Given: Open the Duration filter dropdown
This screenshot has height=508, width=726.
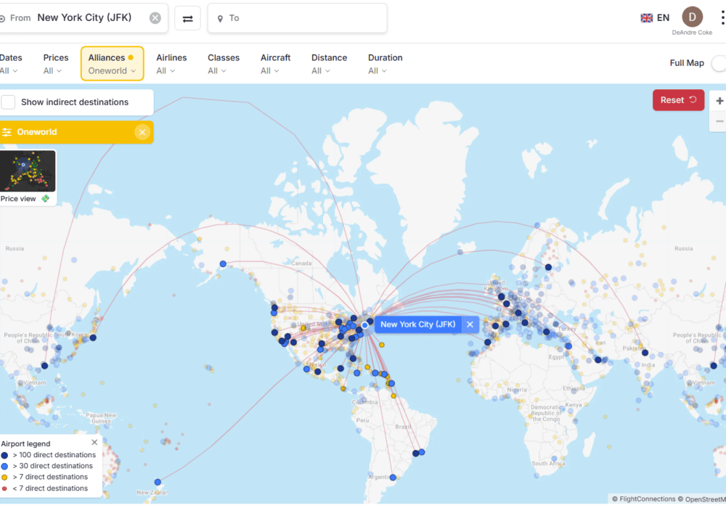Looking at the screenshot, I should pyautogui.click(x=385, y=64).
